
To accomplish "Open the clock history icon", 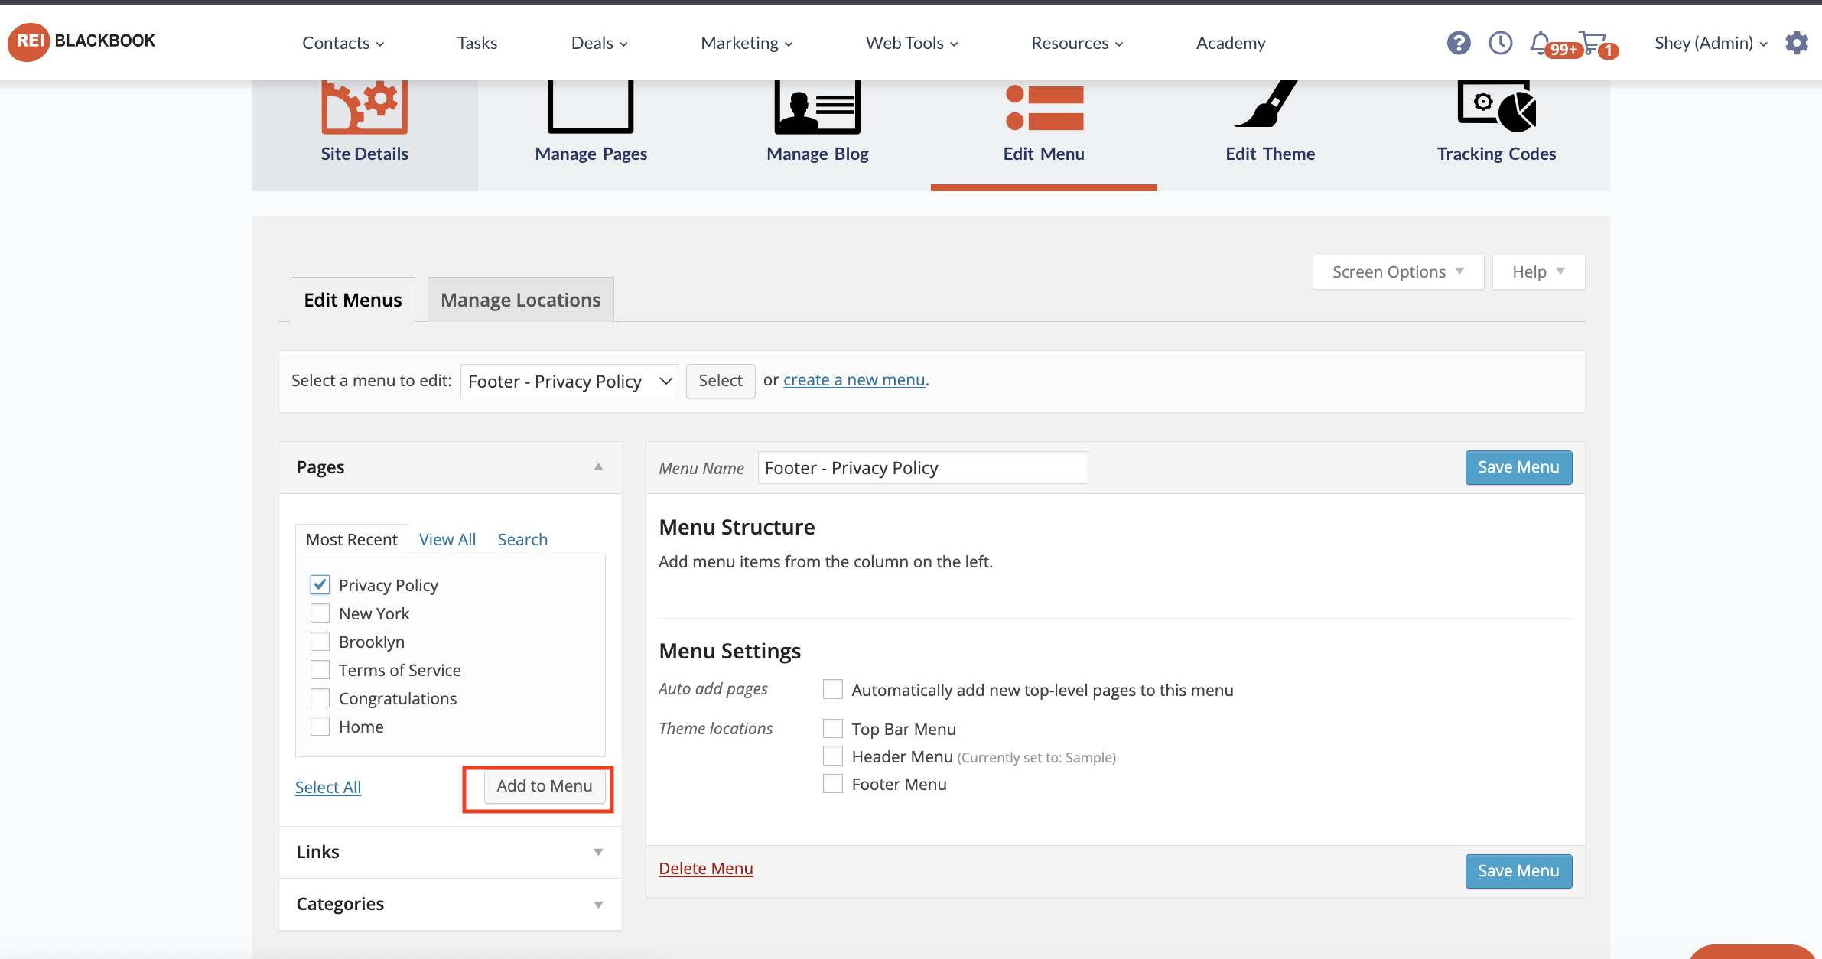I will pos(1500,43).
